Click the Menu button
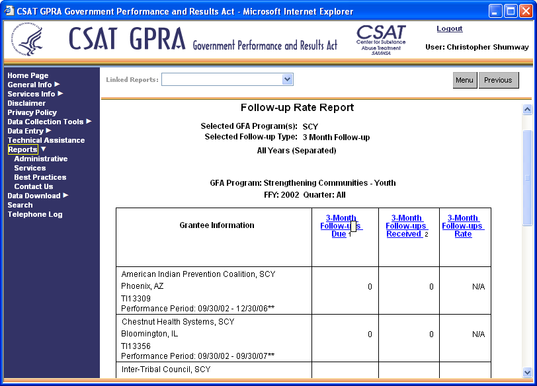Viewport: 537px width, 386px height. click(x=464, y=80)
